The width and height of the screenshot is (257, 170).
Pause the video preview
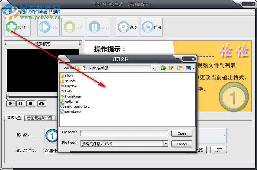point(21,104)
